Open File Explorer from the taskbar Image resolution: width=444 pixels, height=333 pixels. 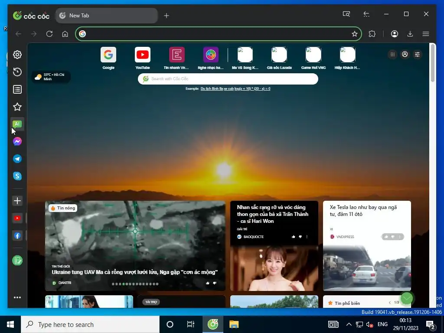[234, 324]
